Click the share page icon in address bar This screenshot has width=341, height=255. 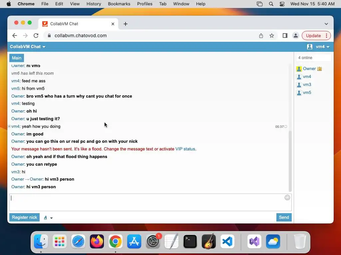point(261,36)
